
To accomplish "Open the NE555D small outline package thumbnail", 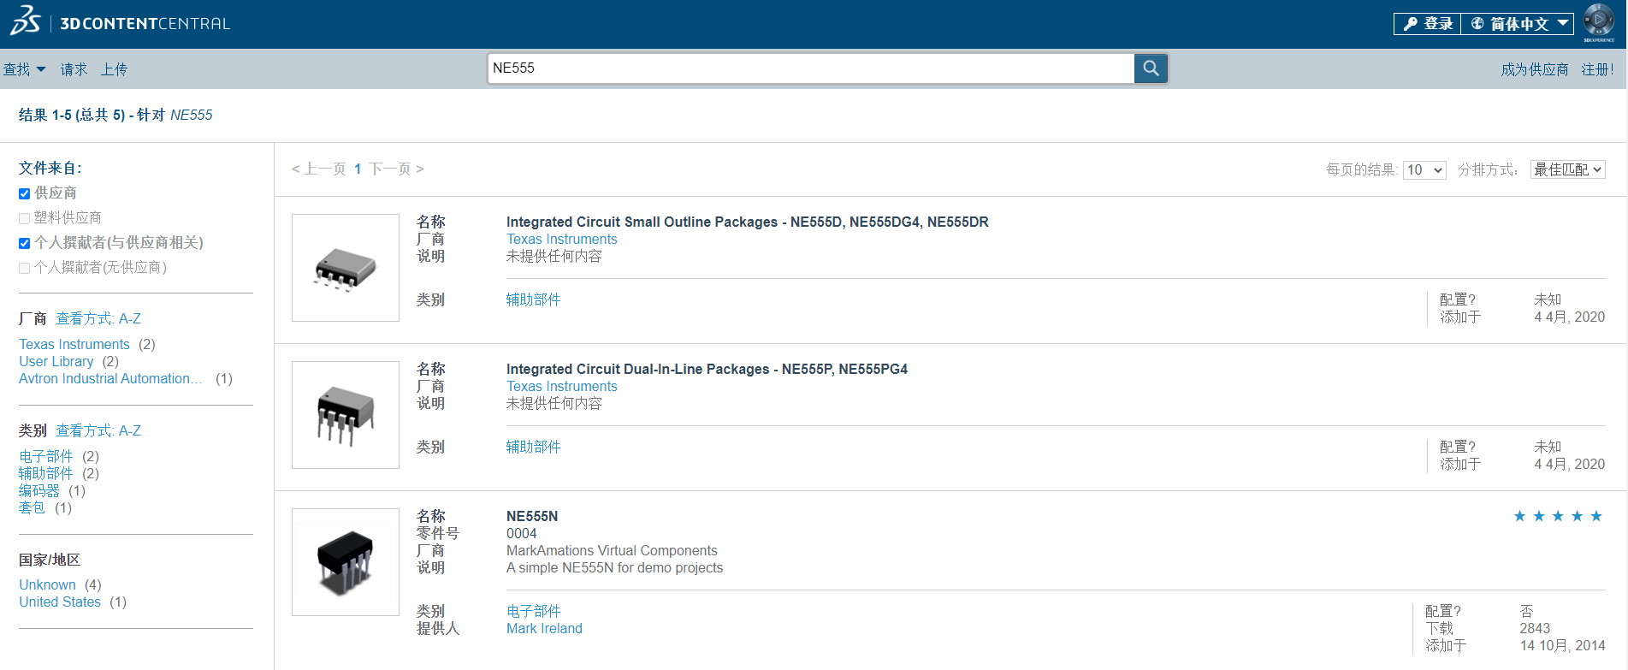I will tap(346, 268).
